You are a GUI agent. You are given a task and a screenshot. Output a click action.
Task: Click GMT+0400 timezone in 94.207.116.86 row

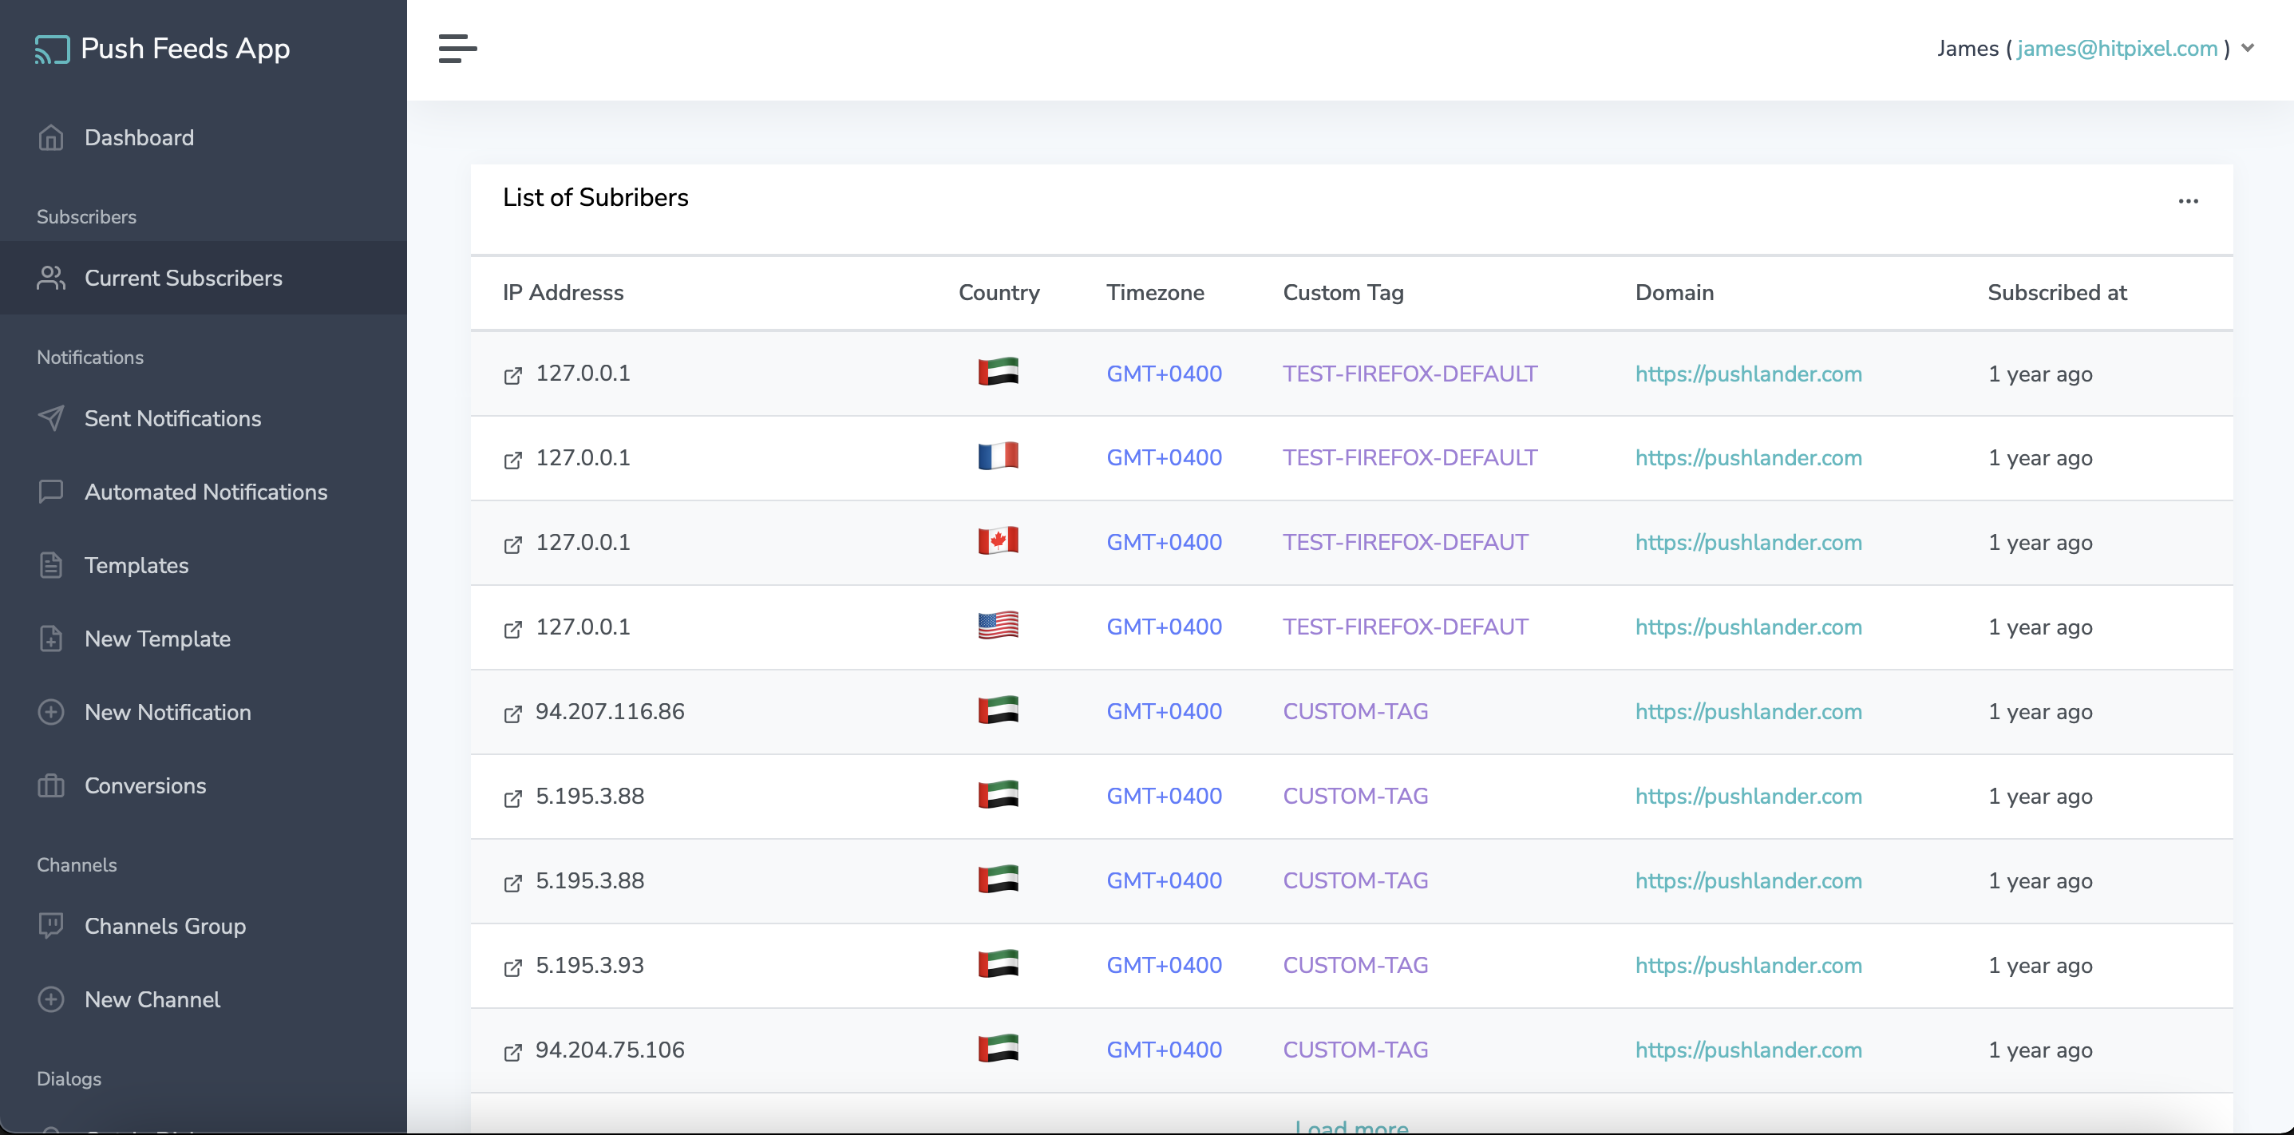tap(1164, 711)
